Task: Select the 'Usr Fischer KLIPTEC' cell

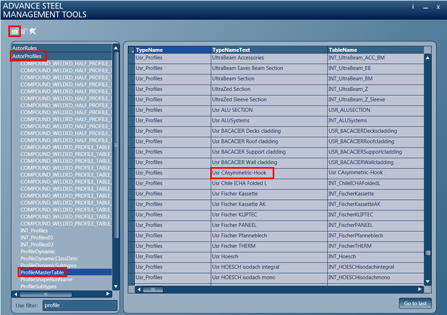Action: [269, 215]
